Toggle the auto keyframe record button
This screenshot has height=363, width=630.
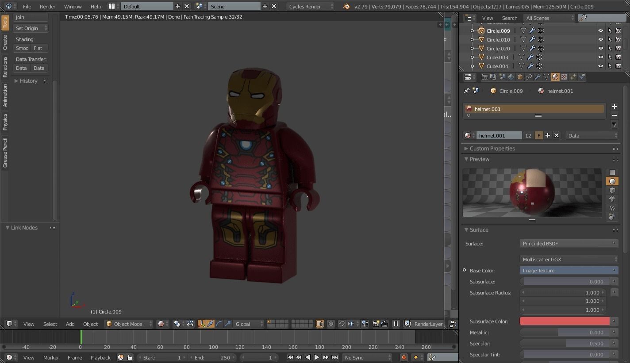click(x=403, y=357)
